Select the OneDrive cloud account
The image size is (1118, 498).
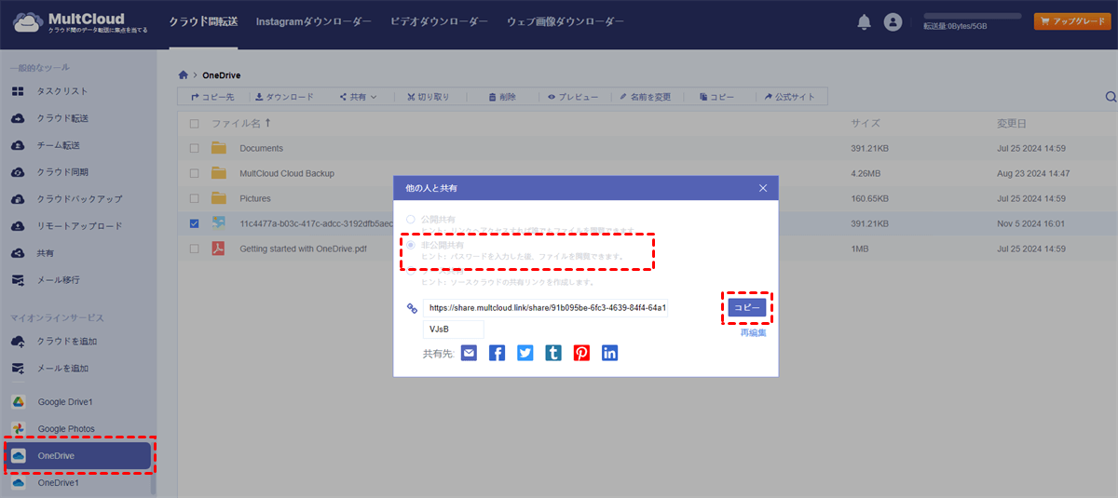pos(77,456)
